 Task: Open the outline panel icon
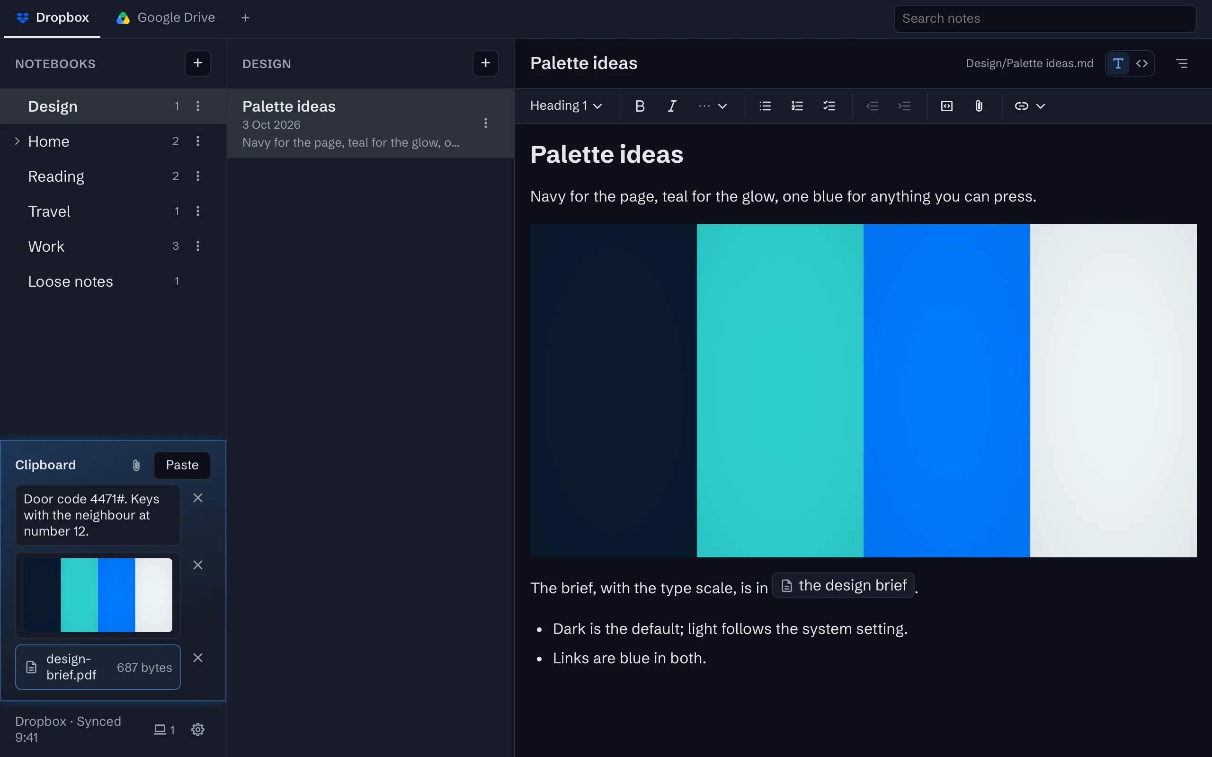(x=1182, y=63)
